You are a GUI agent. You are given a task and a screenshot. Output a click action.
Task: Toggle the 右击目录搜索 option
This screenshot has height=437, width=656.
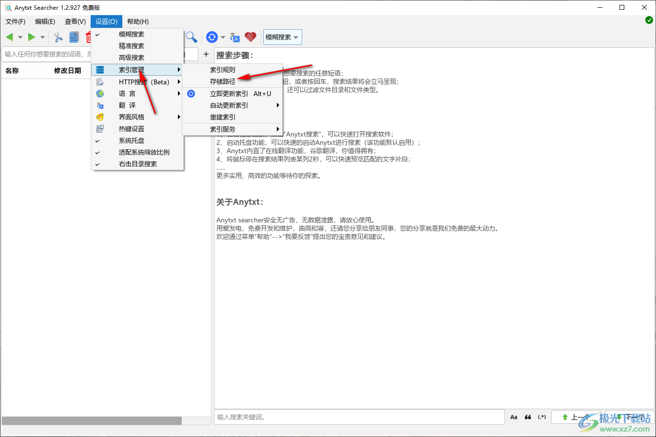click(137, 164)
